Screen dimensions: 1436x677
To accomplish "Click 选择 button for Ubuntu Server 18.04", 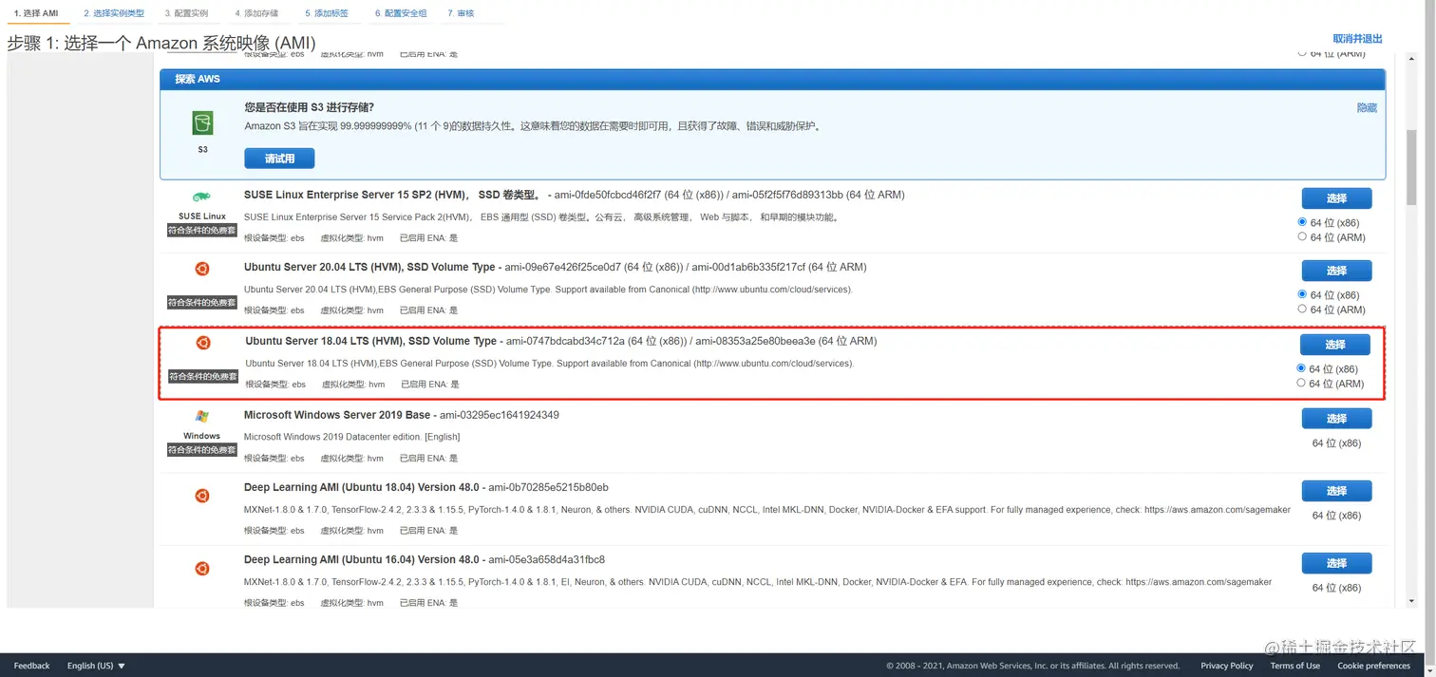I will 1335,345.
